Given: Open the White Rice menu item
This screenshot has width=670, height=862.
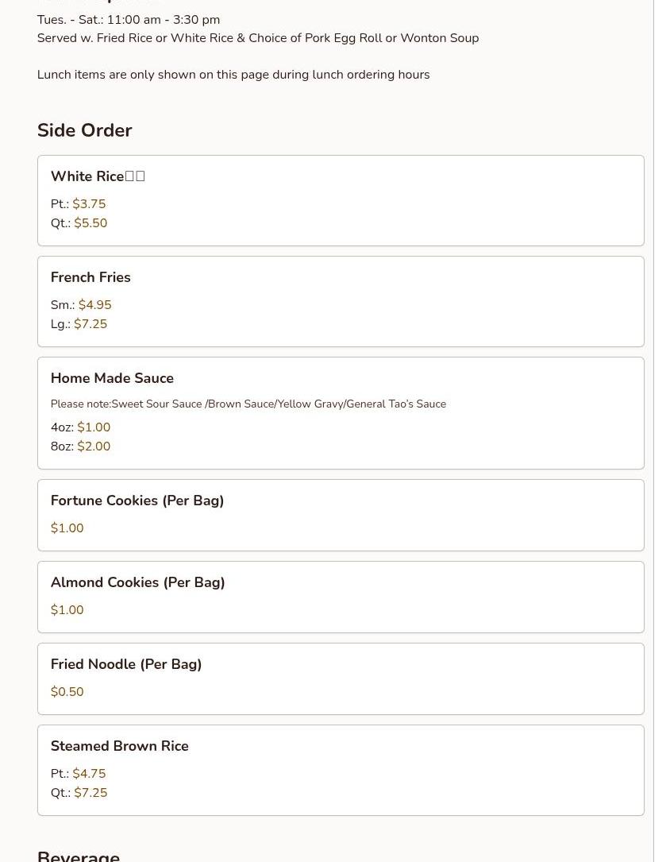Looking at the screenshot, I should pos(341,201).
